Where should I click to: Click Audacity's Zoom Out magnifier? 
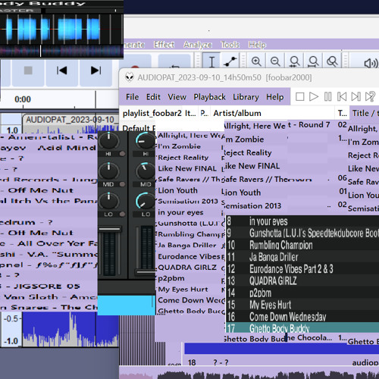275,61
